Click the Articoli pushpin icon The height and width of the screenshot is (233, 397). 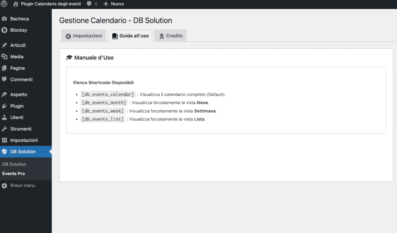pos(4,45)
